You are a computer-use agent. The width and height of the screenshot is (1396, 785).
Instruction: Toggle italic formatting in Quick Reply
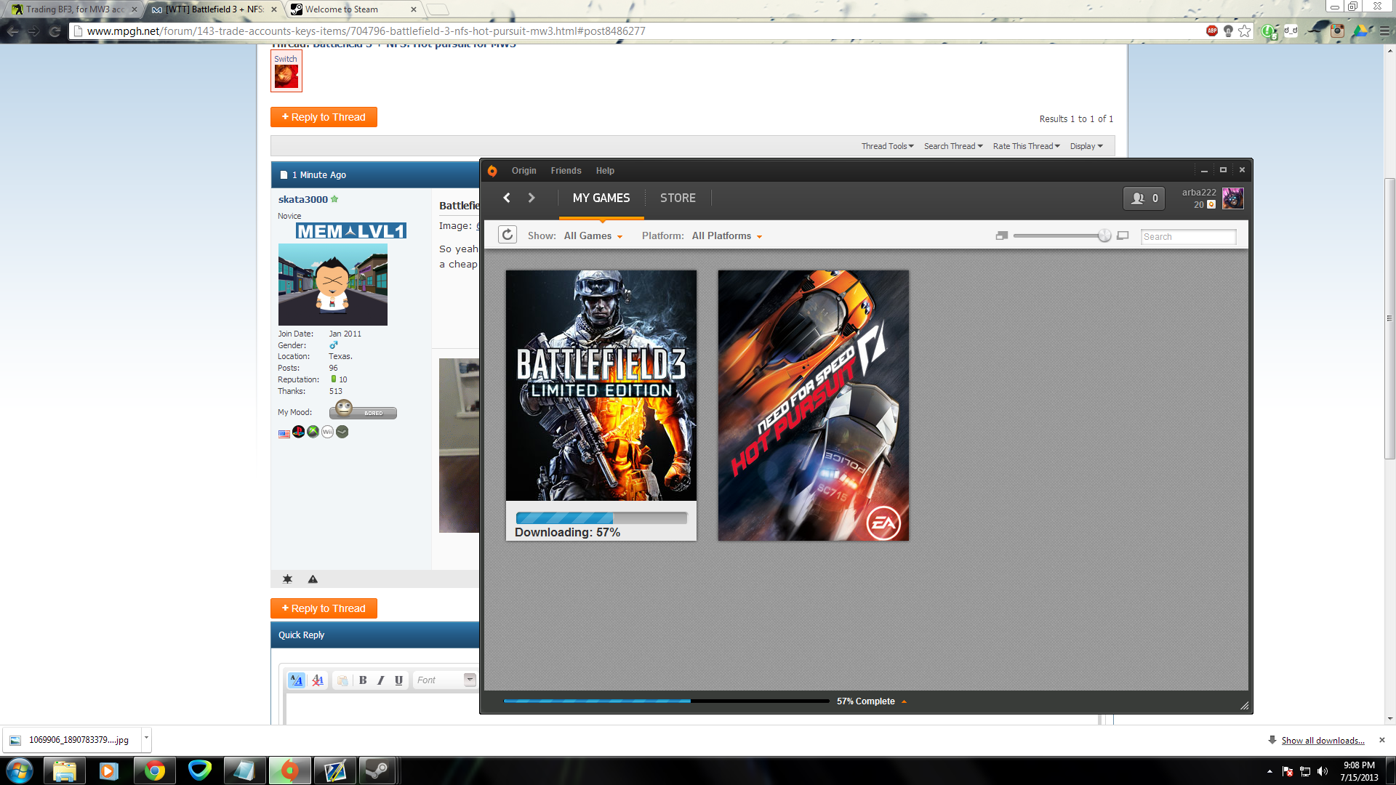pyautogui.click(x=380, y=680)
